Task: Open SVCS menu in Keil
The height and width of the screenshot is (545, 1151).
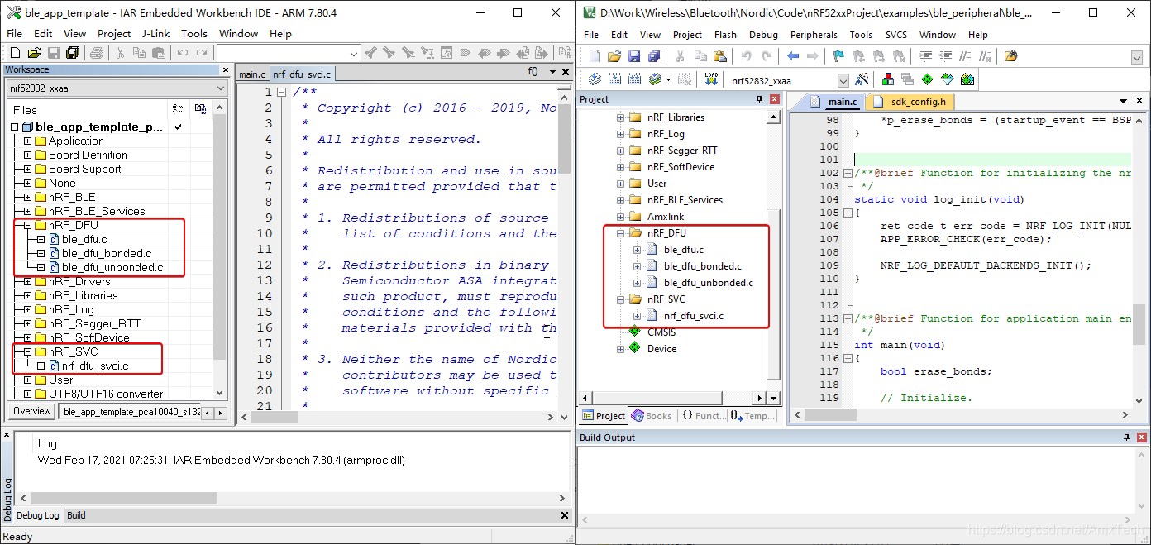Action: [896, 35]
